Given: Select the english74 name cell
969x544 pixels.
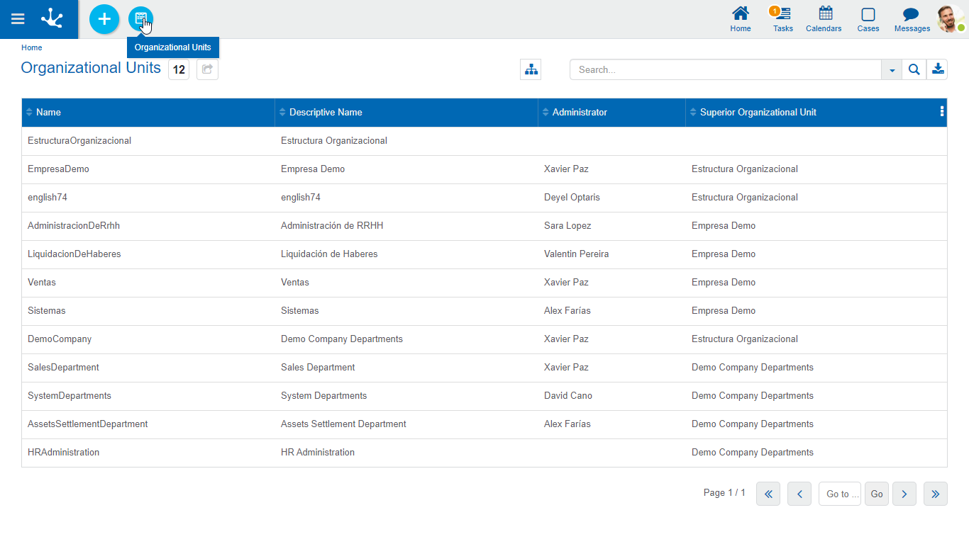Looking at the screenshot, I should pos(48,198).
